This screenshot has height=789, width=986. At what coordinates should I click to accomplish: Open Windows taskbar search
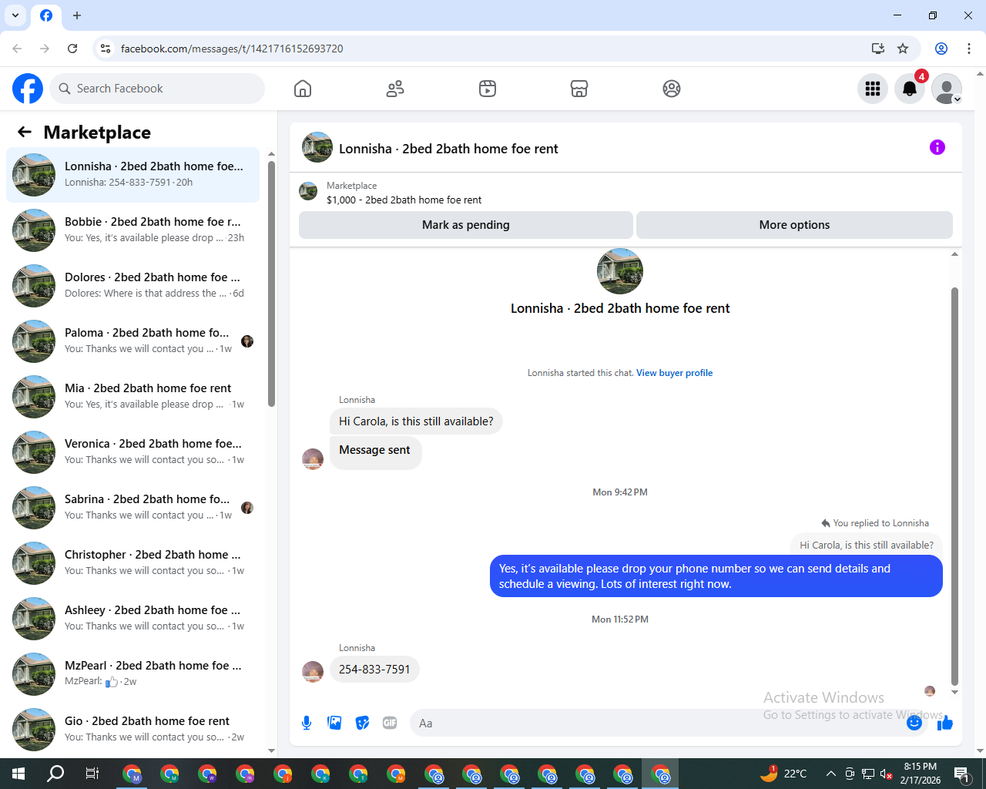pos(55,774)
